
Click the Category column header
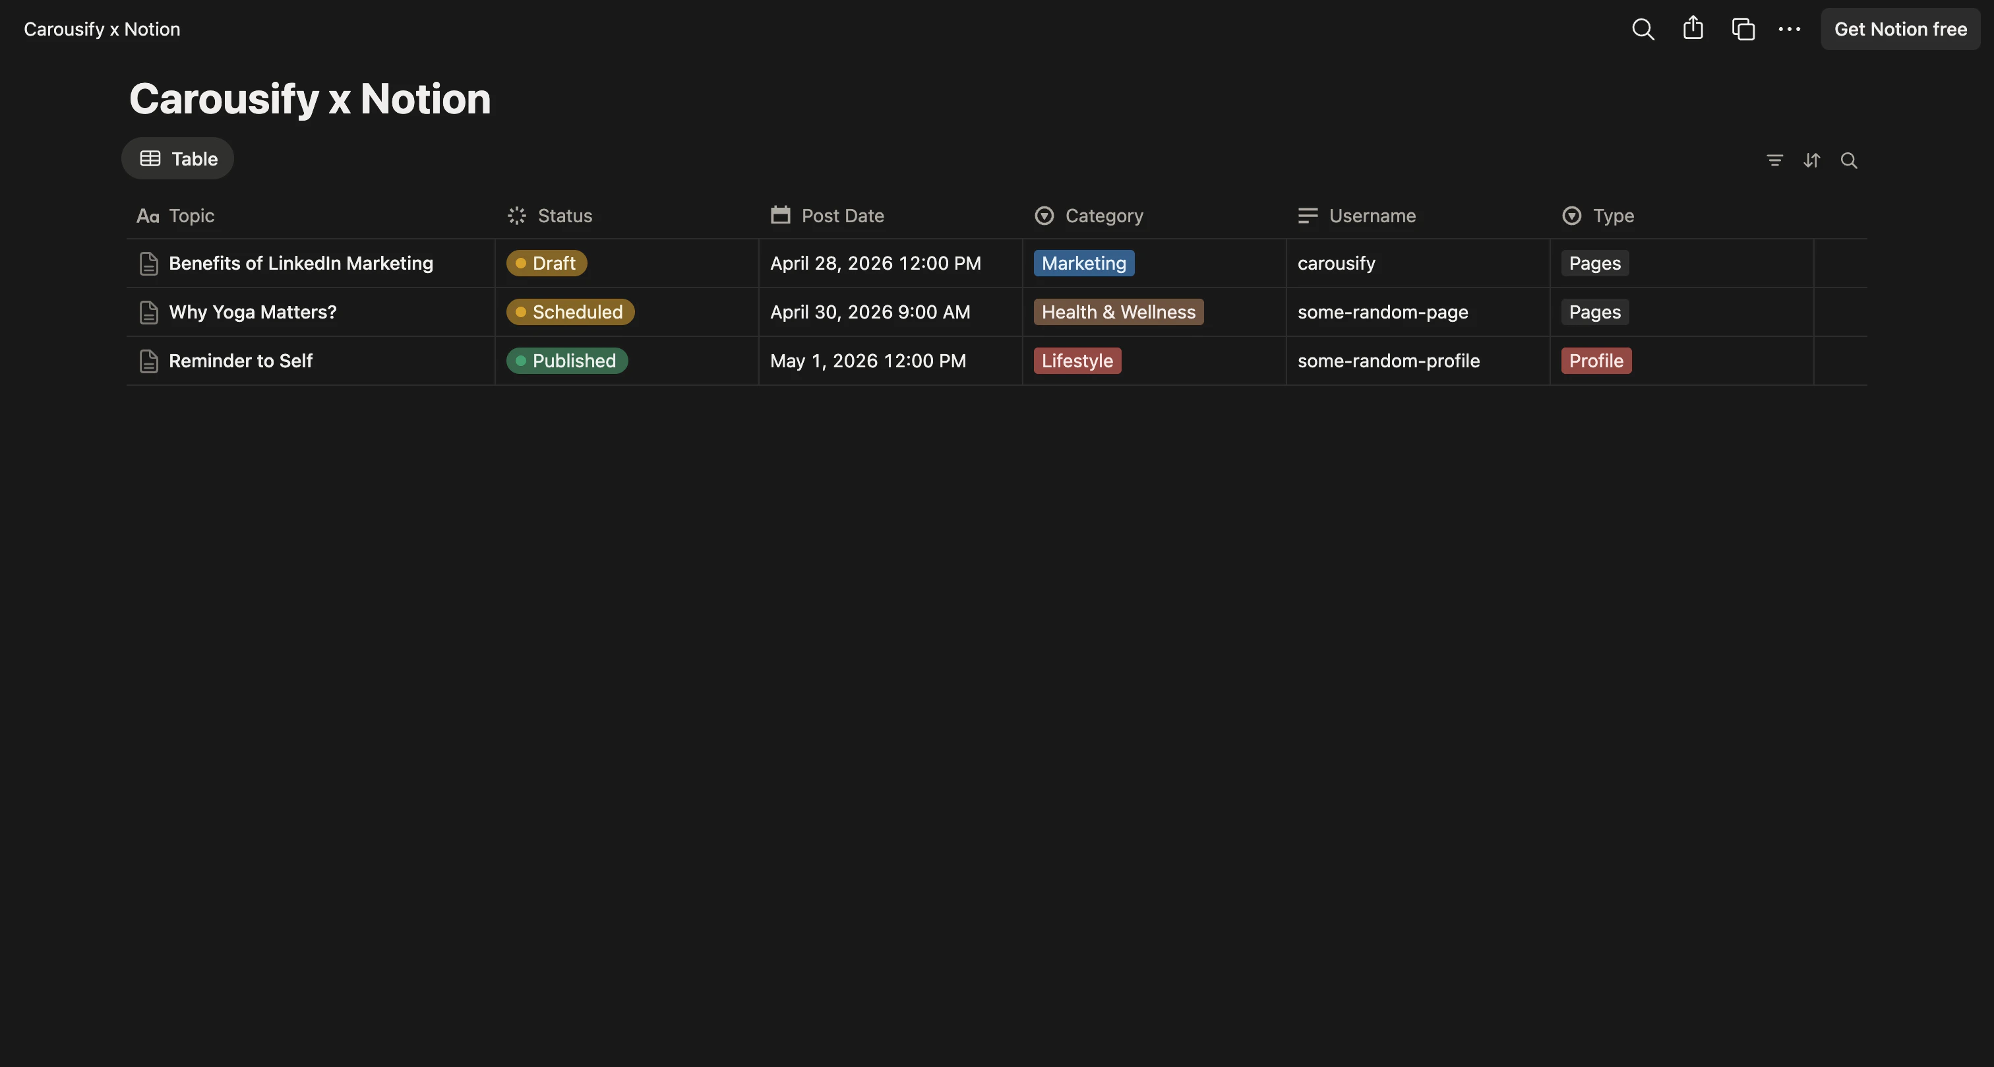point(1155,216)
